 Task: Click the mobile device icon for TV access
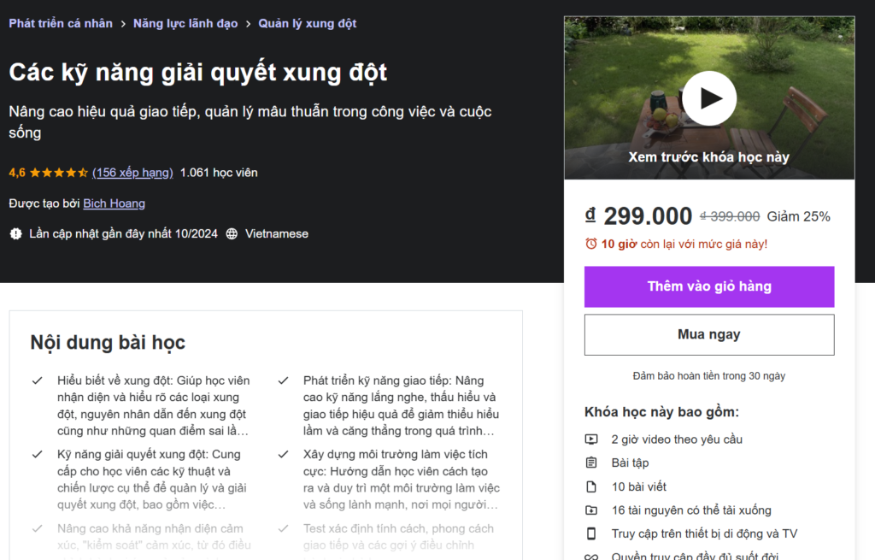pyautogui.click(x=593, y=532)
